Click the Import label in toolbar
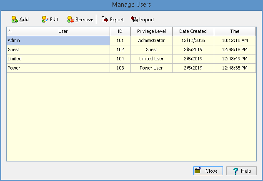 [147, 20]
